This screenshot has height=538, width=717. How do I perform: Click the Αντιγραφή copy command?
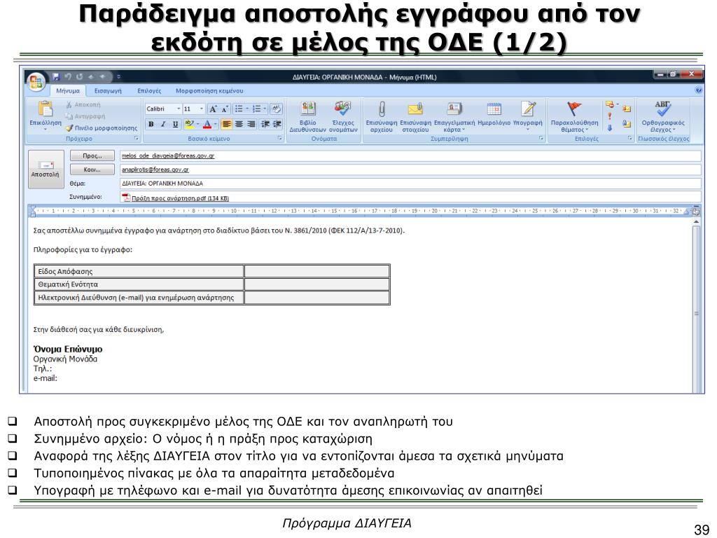[85, 116]
